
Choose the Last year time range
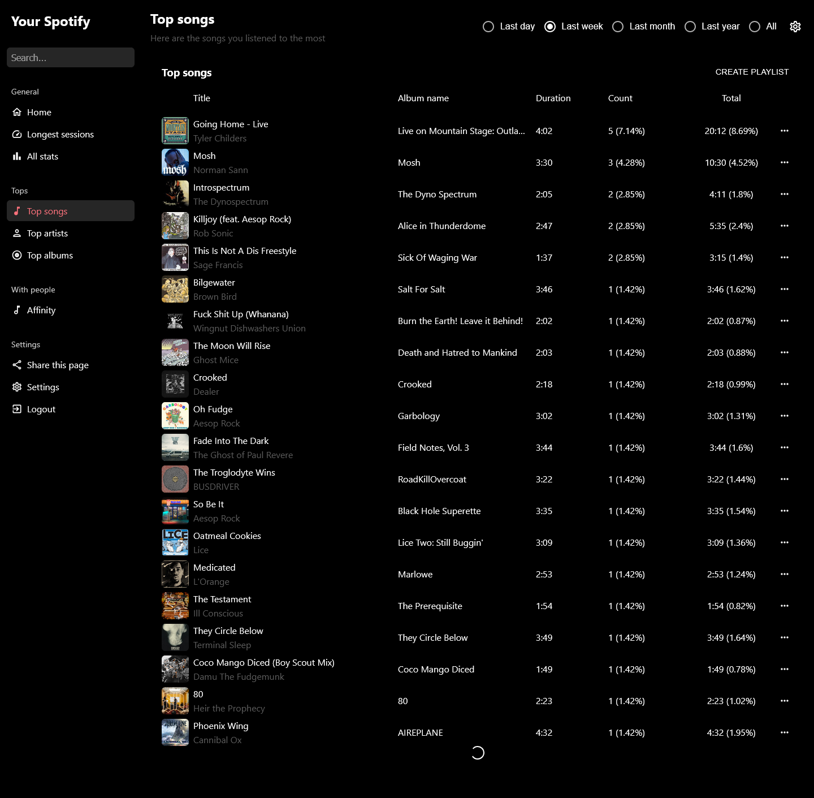[690, 27]
